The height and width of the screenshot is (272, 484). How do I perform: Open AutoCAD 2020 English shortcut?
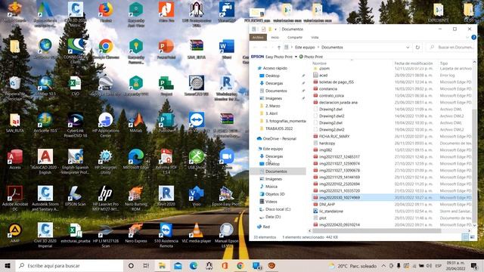click(x=45, y=161)
